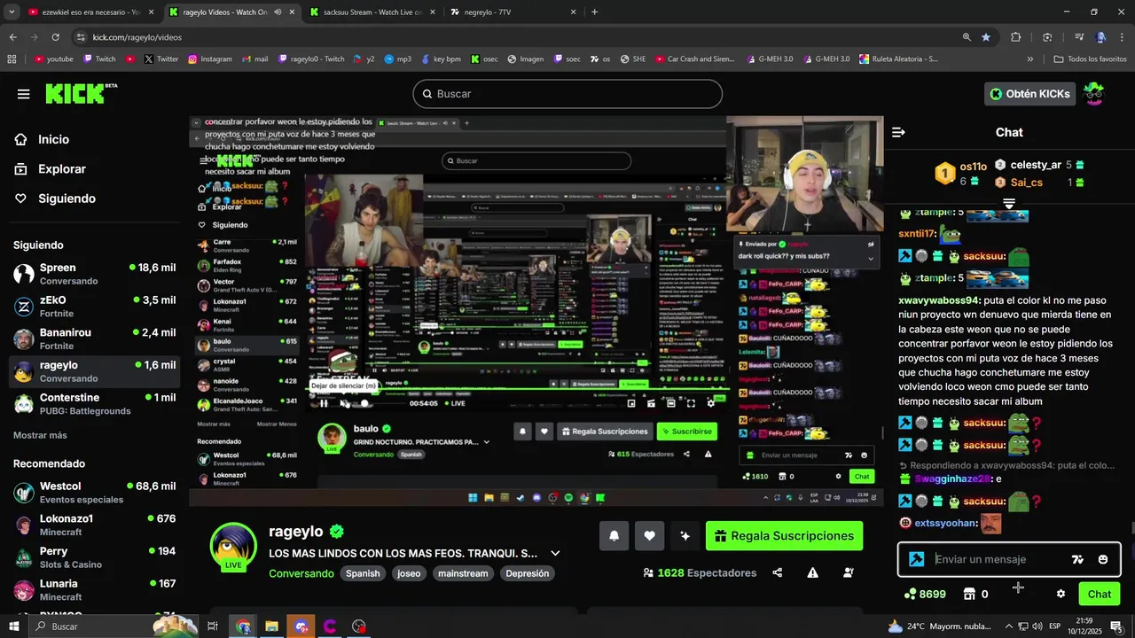
Task: Click the Regala Suscripciones button
Action: coord(784,535)
